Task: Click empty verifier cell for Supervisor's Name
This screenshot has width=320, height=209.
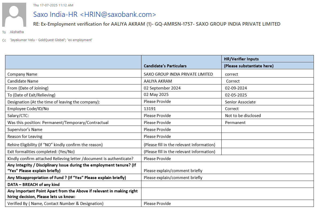Action: [x=267, y=129]
